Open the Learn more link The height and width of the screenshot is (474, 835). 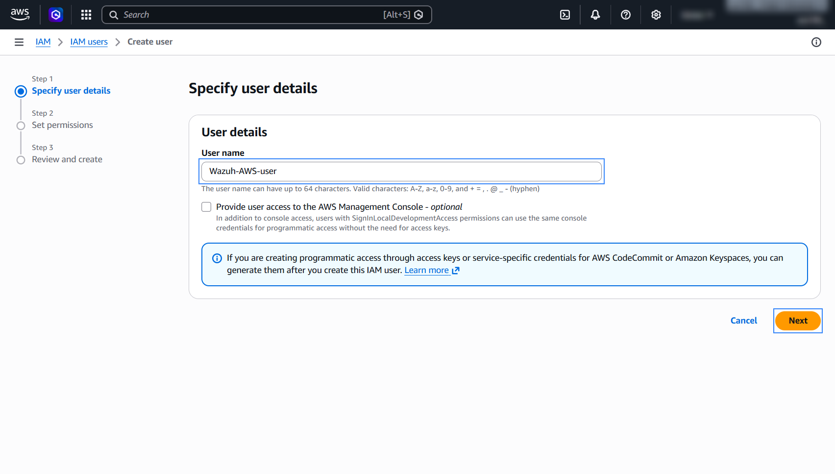pyautogui.click(x=427, y=271)
